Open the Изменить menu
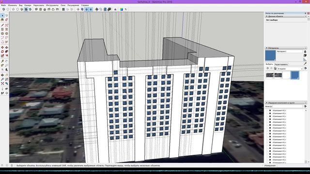310x174 pixels. click(x=12, y=5)
